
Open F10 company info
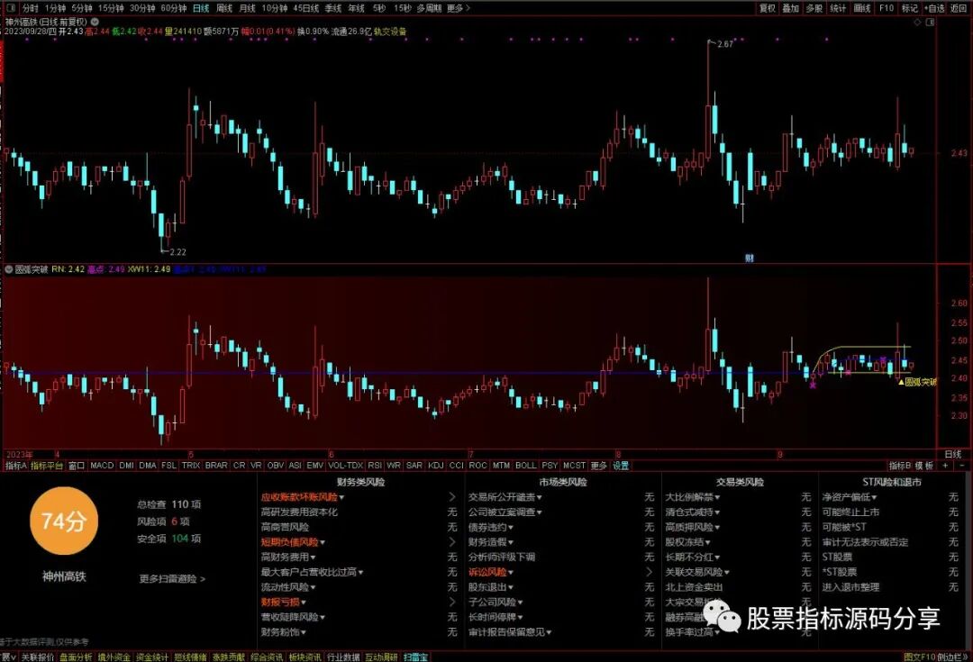coord(887,8)
